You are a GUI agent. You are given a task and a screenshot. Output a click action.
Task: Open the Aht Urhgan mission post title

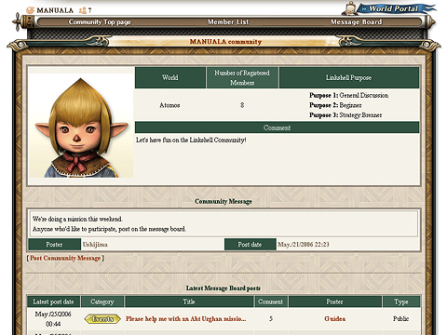(186, 319)
